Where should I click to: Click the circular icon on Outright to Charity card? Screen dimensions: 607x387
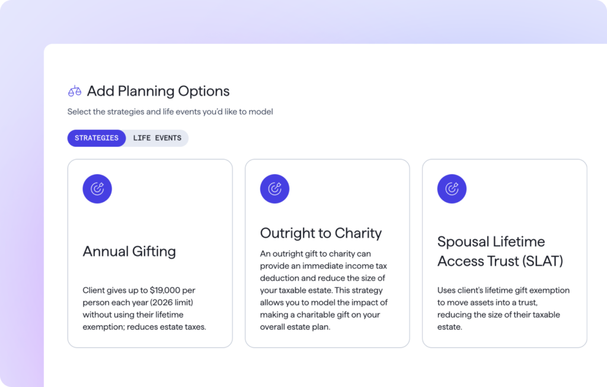[x=274, y=189]
